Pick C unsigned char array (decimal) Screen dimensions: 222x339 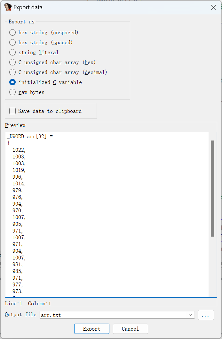[12, 72]
